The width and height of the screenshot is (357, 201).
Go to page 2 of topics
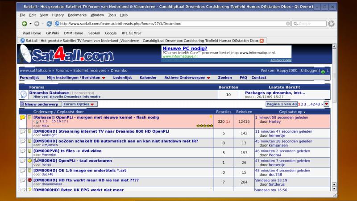[302, 104]
